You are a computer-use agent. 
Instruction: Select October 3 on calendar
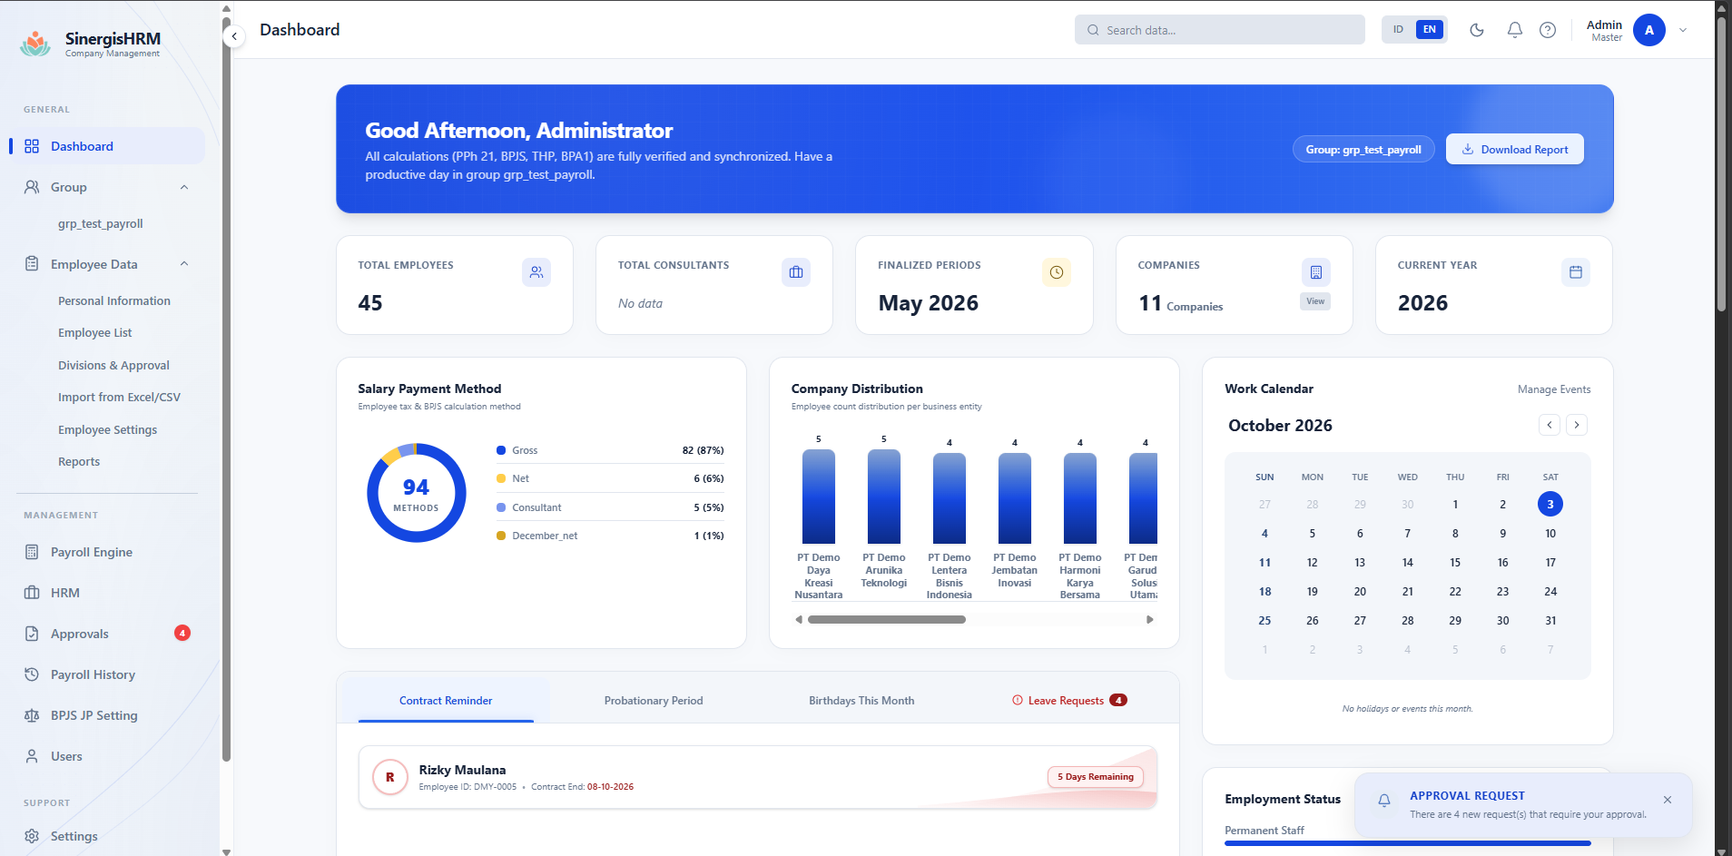[1550, 504]
